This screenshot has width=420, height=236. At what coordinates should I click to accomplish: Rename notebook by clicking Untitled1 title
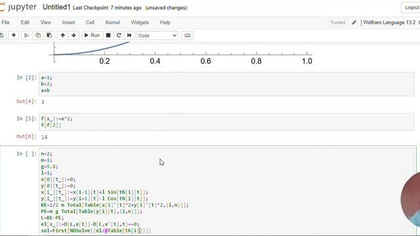[56, 7]
